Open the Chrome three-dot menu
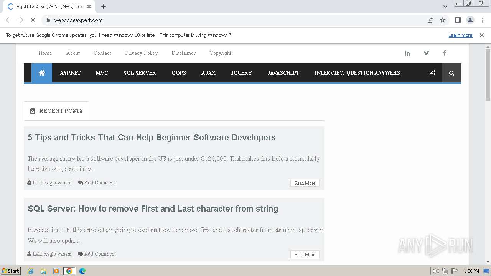The height and width of the screenshot is (276, 491). tap(483, 20)
